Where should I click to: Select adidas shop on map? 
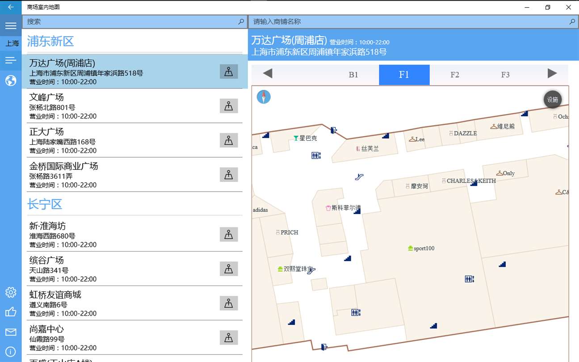[260, 210]
